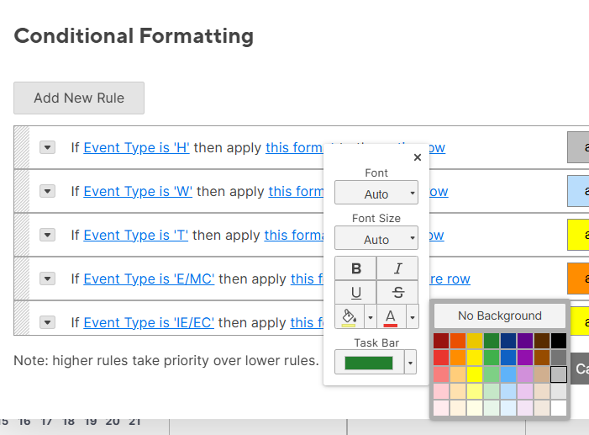This screenshot has height=435, width=589.
Task: Pick the black color swatch
Action: pyautogui.click(x=559, y=341)
